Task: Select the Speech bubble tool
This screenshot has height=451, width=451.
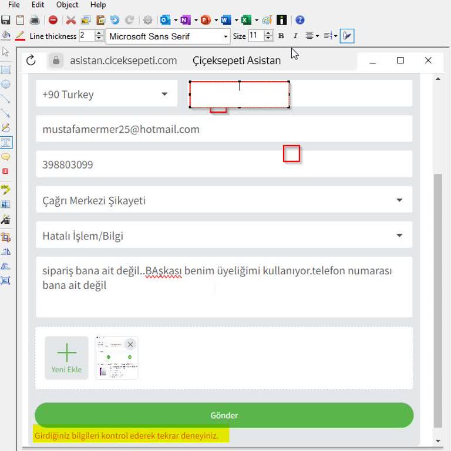Action: tap(6, 157)
